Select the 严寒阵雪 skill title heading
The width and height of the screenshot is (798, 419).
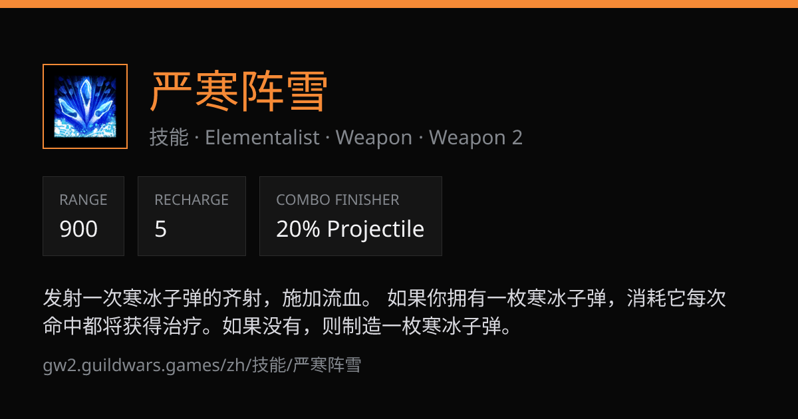[239, 91]
